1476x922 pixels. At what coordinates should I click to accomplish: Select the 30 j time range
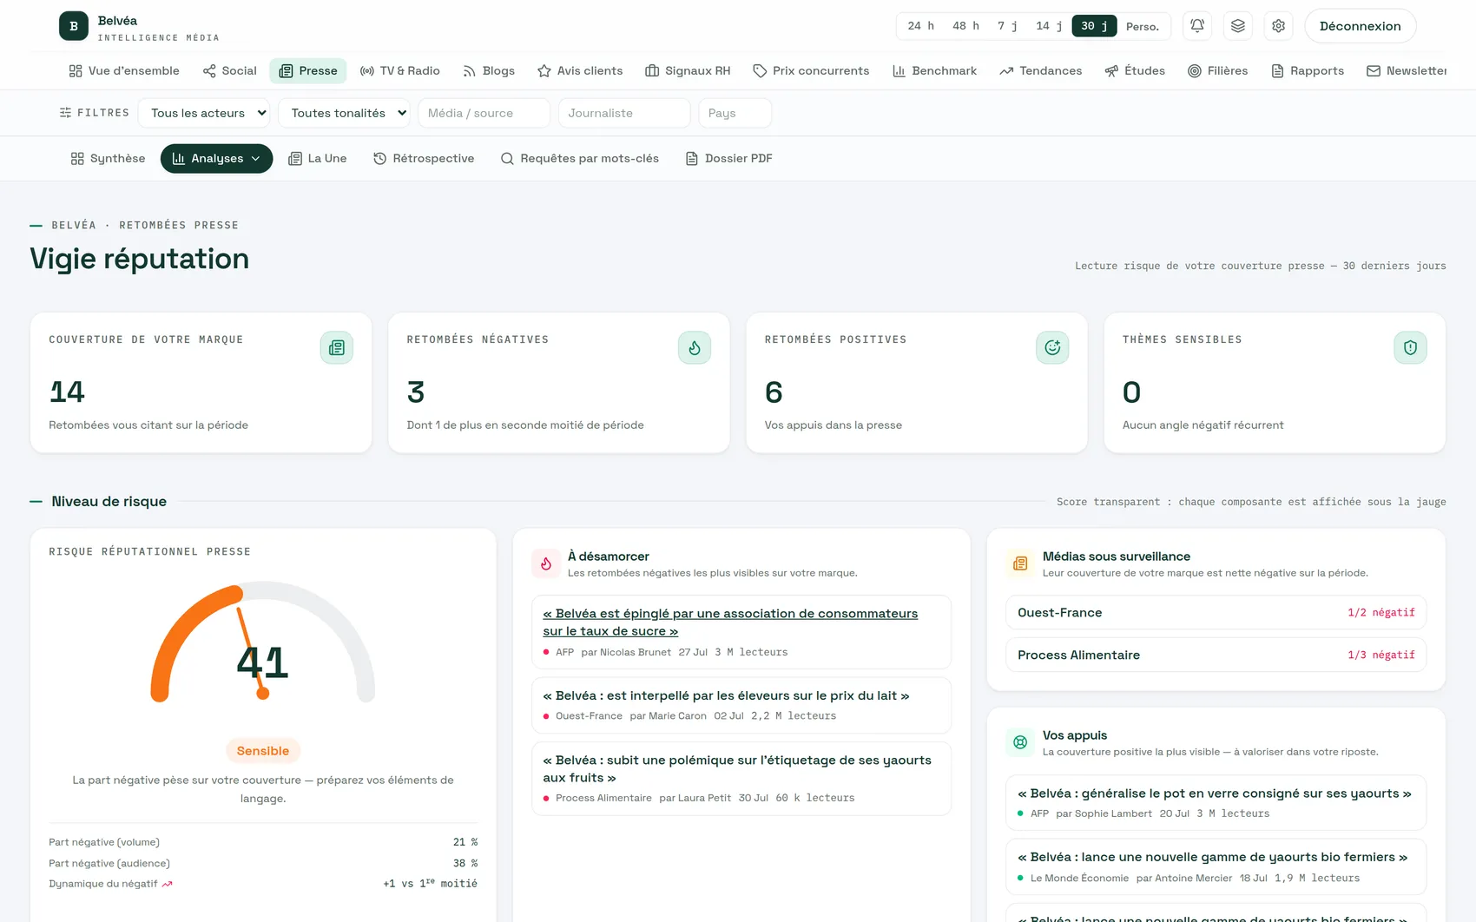tap(1094, 26)
